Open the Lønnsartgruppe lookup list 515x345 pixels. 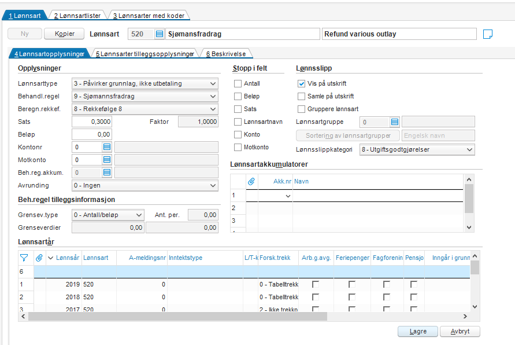(395, 122)
